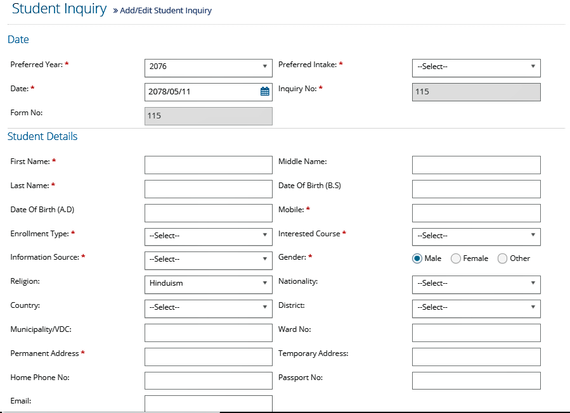Viewport: 570px width, 413px height.
Task: Open the Information Source dropdown
Action: (x=209, y=260)
